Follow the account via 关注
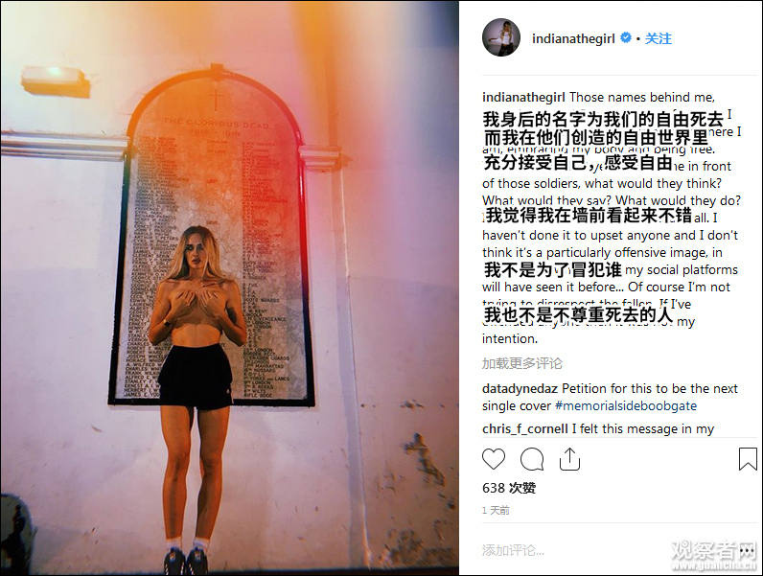Screen dimensions: 763x576 658,38
